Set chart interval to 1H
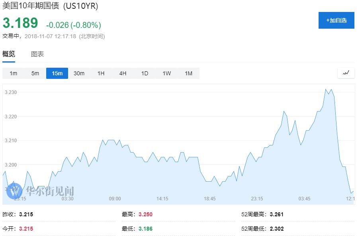Image resolution: width=358 pixels, height=239 pixels. point(101,73)
